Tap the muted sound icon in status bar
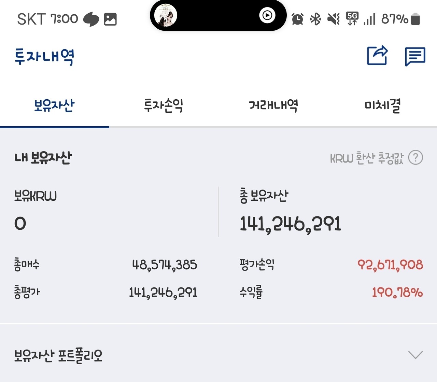Image resolution: width=437 pixels, height=382 pixels. click(334, 19)
